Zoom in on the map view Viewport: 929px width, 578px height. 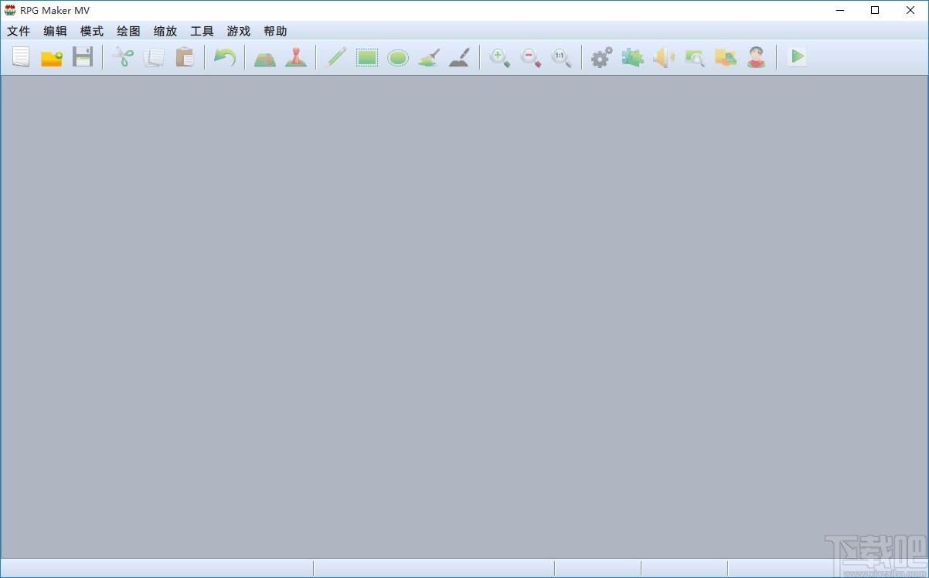pyautogui.click(x=500, y=56)
